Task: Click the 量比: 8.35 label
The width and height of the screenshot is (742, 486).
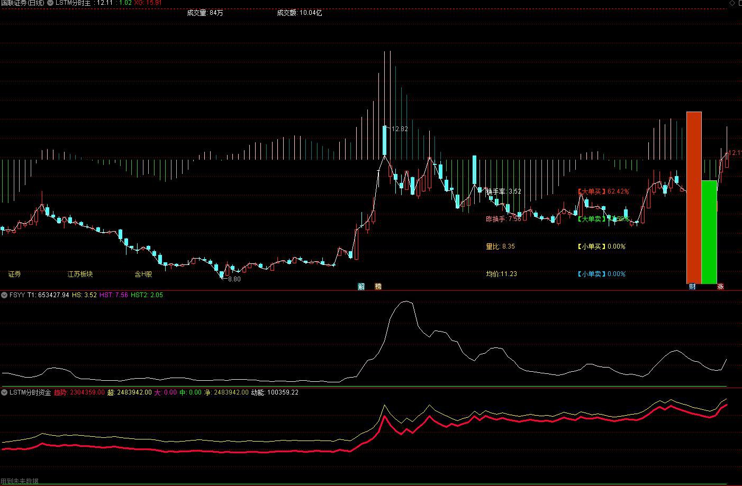Action: [500, 246]
